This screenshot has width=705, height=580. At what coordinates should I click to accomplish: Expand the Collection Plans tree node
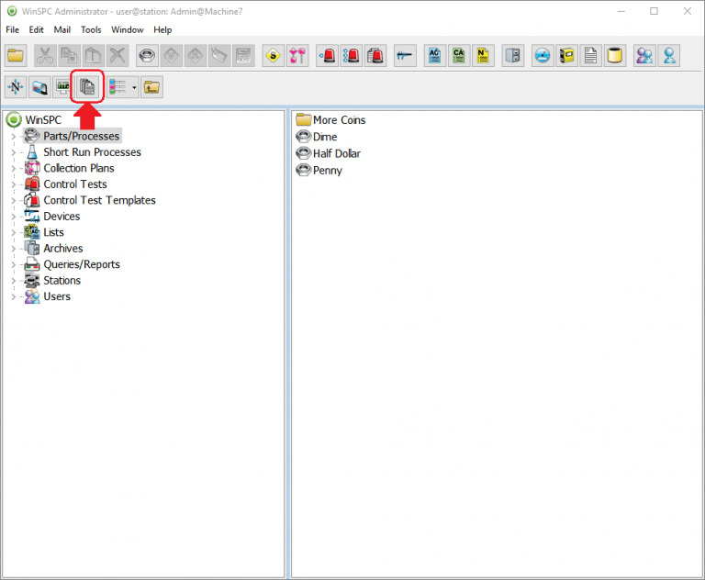(13, 169)
